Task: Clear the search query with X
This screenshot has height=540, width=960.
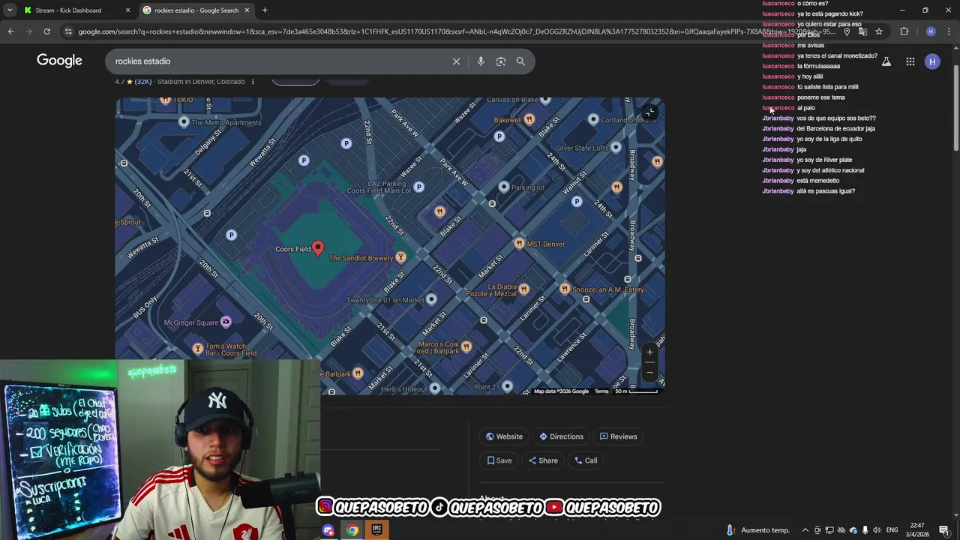Action: pyautogui.click(x=456, y=61)
